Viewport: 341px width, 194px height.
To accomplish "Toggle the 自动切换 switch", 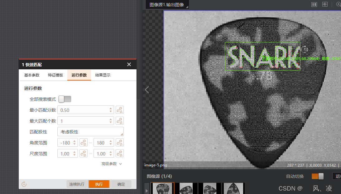I will click(x=318, y=176).
